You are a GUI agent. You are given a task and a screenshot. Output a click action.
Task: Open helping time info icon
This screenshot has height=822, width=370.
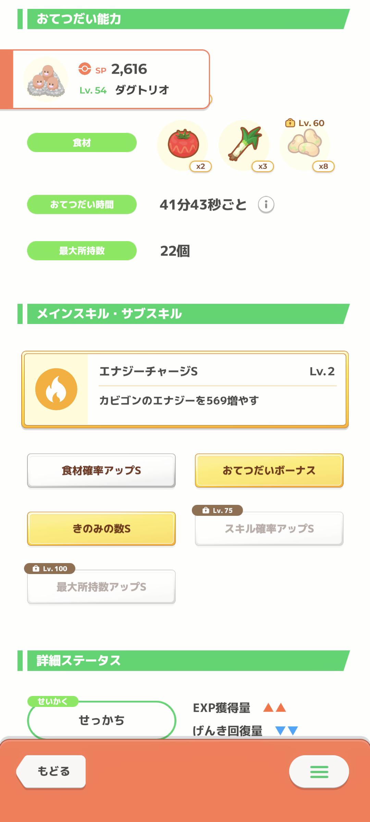(266, 205)
